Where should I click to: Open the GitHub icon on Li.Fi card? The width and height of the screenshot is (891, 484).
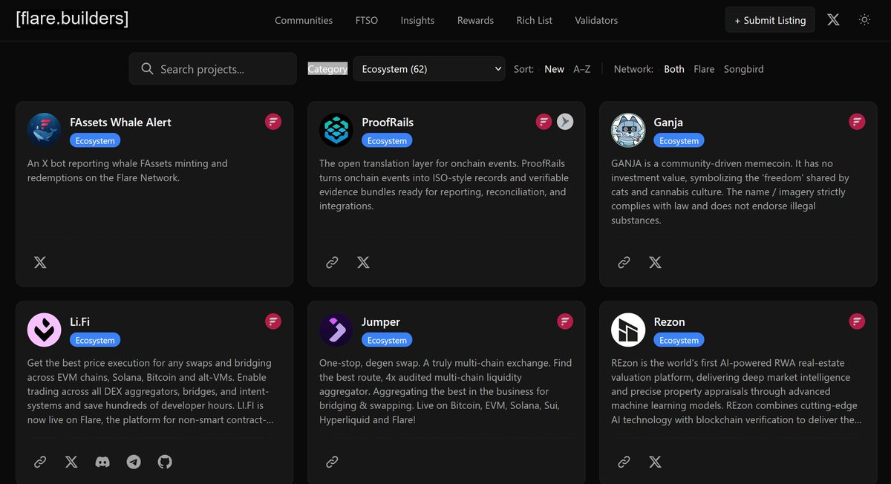165,462
